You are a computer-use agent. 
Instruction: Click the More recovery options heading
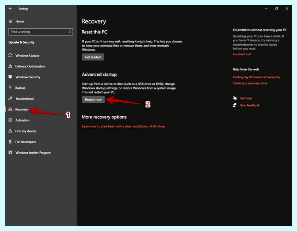[x=104, y=117]
